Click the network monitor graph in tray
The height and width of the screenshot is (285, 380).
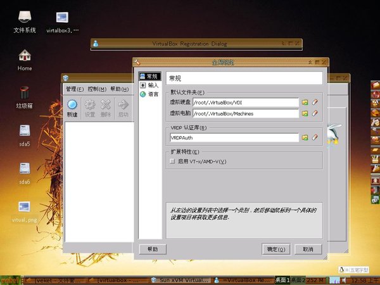pyautogui.click(x=335, y=281)
